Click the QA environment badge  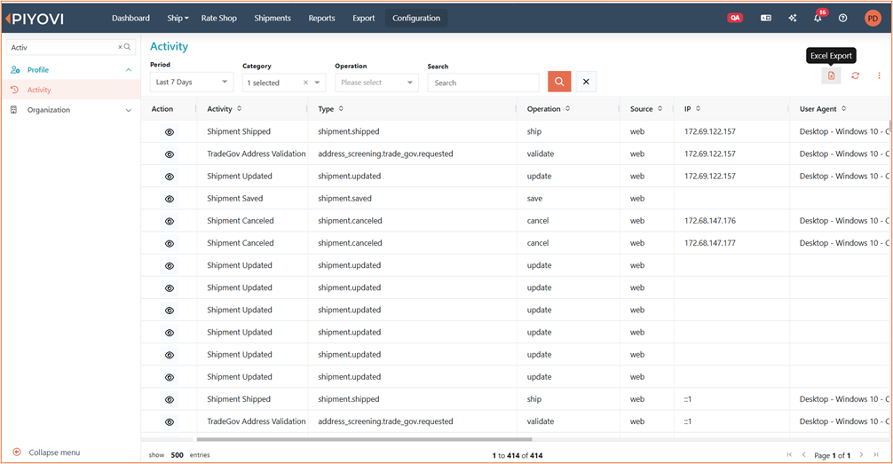[735, 19]
